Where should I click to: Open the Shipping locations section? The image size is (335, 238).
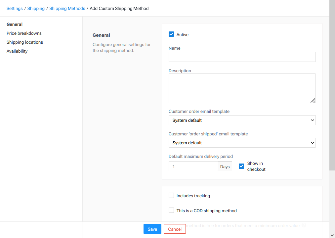click(25, 42)
